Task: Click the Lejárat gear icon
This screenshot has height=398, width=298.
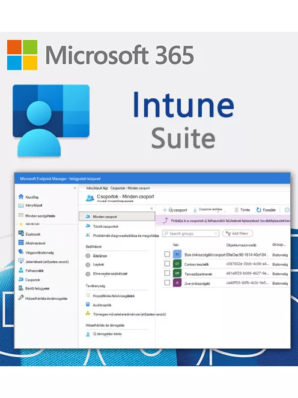Action: [x=88, y=265]
